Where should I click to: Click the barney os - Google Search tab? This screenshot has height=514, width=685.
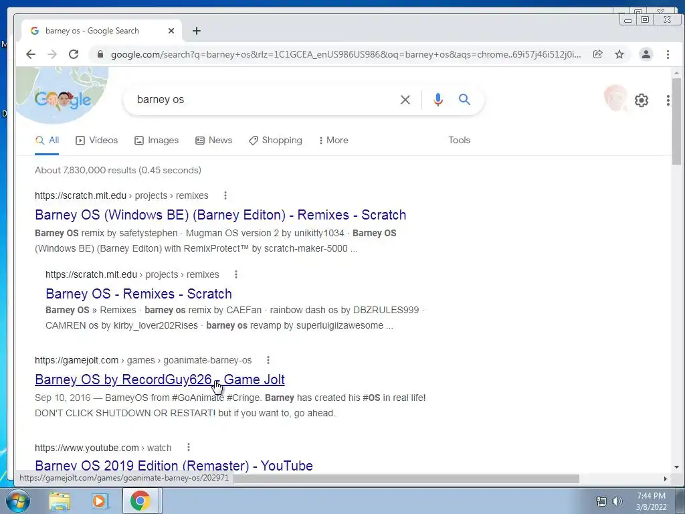click(102, 31)
